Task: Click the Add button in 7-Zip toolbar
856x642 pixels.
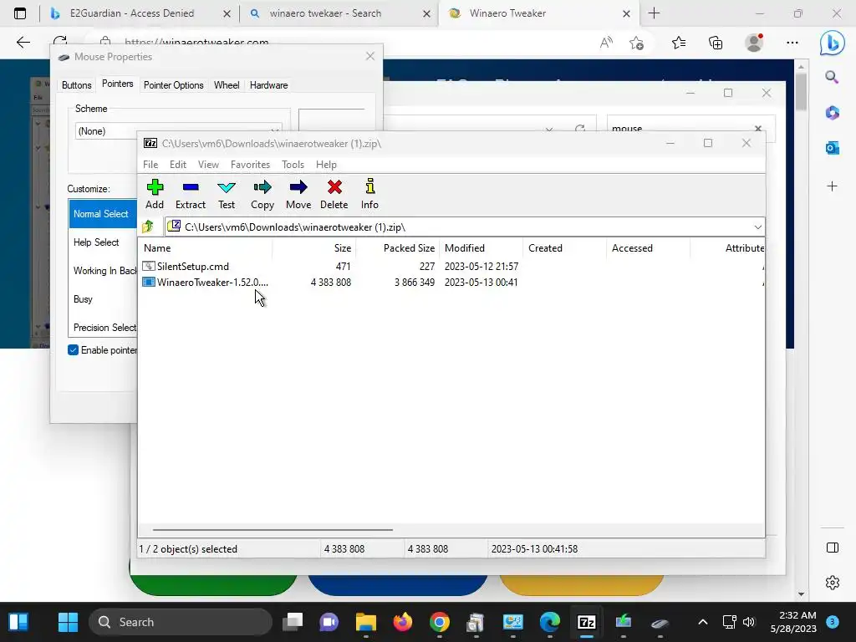Action: (155, 194)
